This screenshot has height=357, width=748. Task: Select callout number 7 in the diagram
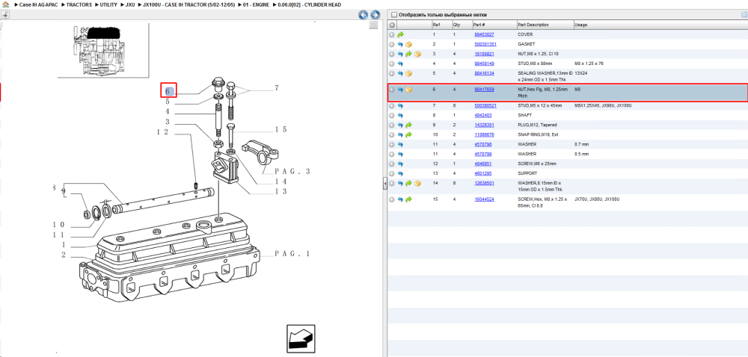[276, 88]
